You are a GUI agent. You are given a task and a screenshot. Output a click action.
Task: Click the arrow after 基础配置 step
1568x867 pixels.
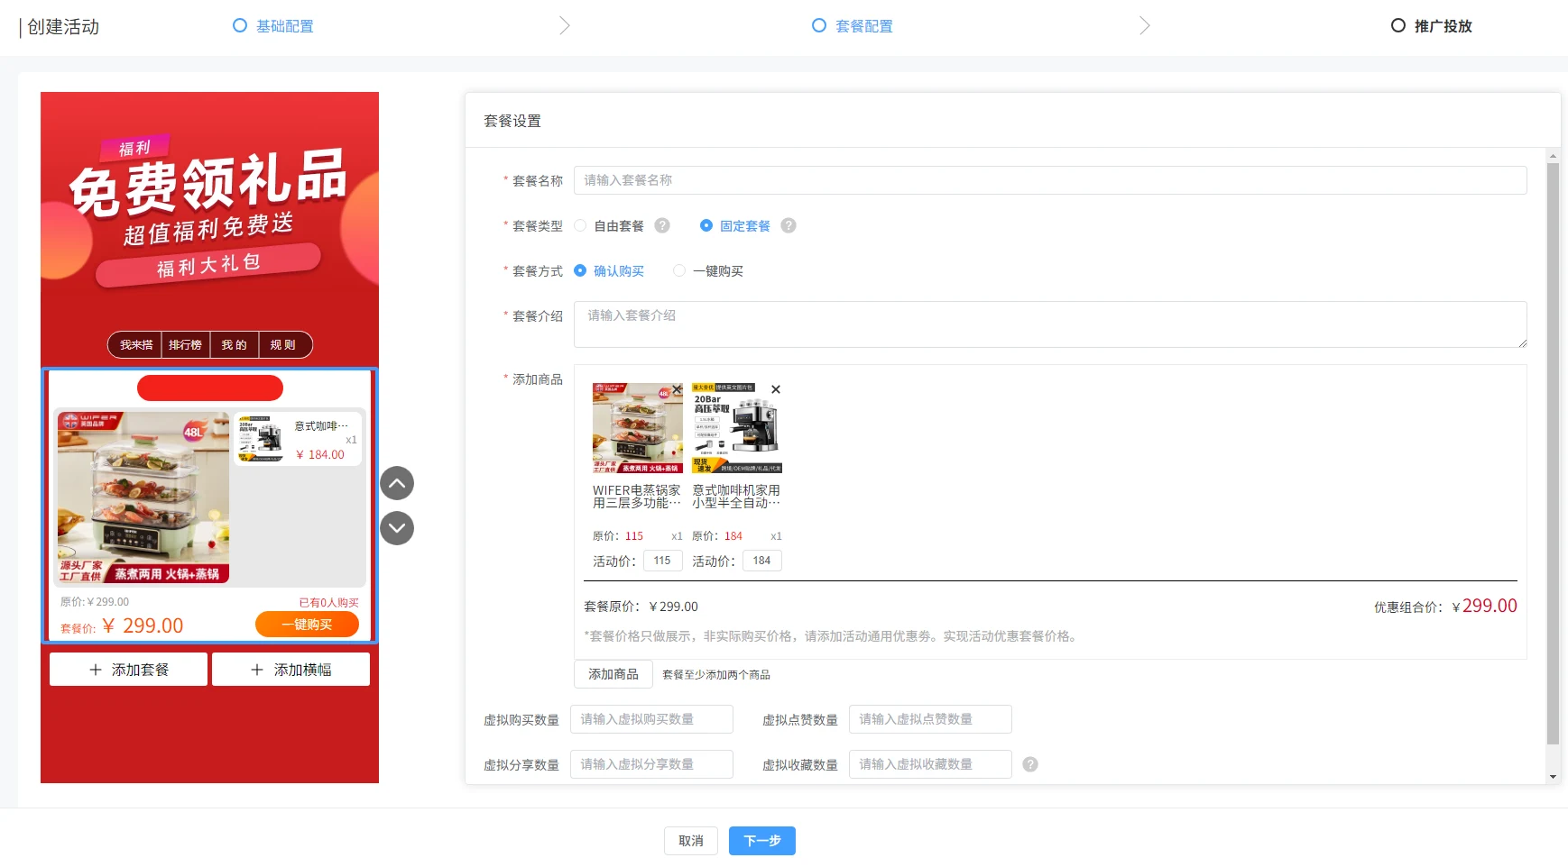pos(565,25)
